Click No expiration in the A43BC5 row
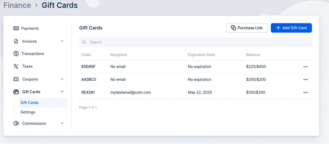Viewport: 329px width, 144px height. pyautogui.click(x=200, y=80)
